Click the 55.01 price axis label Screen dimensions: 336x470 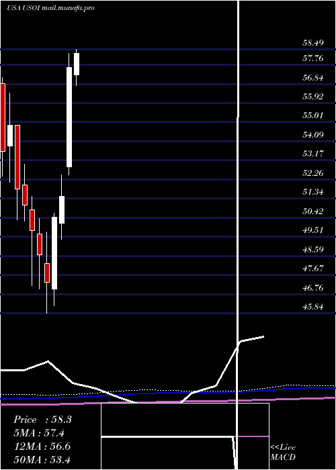313,115
